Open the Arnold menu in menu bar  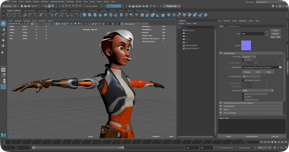[106, 1]
